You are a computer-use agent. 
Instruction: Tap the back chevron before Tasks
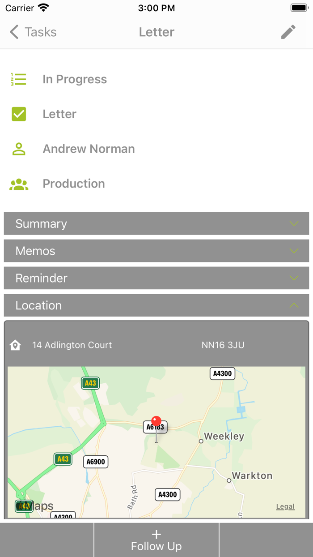tap(13, 32)
